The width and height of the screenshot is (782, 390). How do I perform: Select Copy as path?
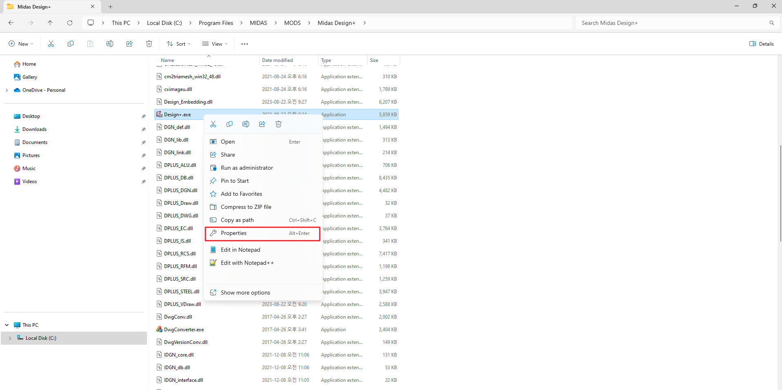tap(263, 220)
